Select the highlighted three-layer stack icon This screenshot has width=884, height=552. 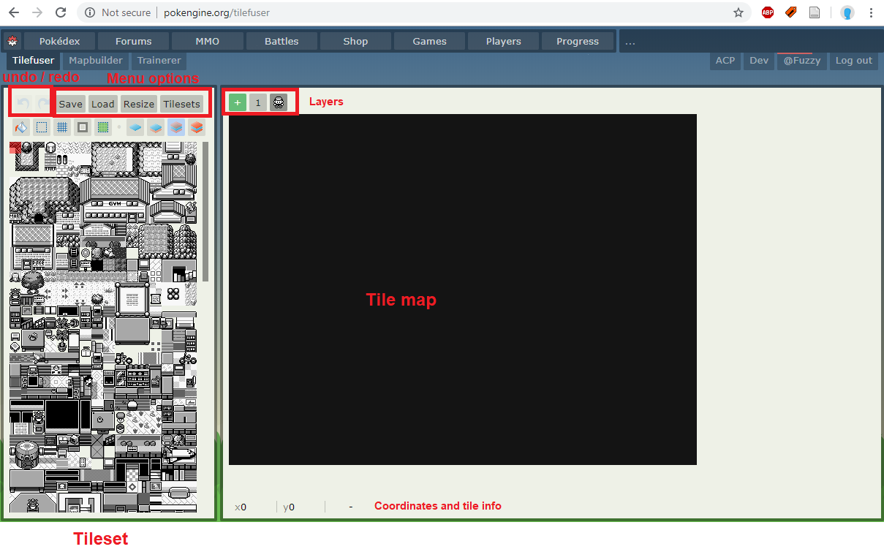(x=176, y=127)
